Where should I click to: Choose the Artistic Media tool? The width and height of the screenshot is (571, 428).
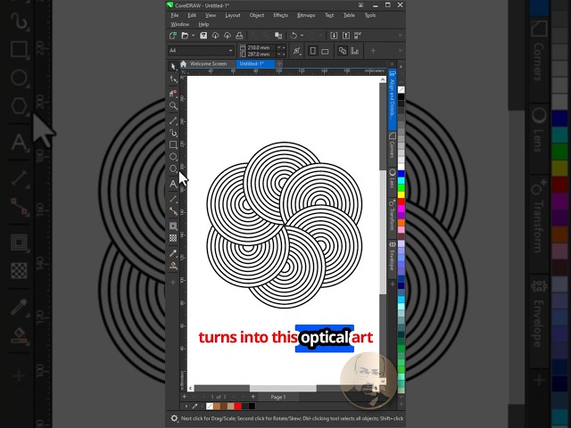[x=173, y=133]
